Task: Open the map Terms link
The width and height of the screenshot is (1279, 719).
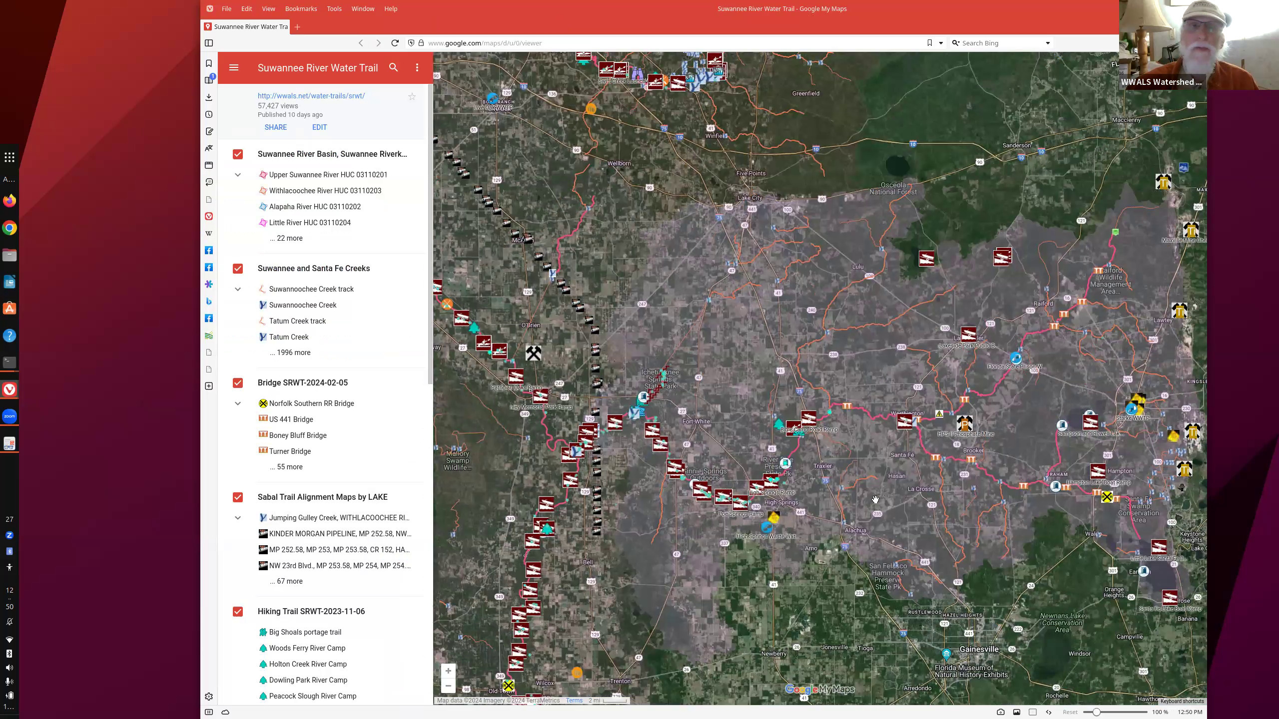Action: pyautogui.click(x=574, y=701)
